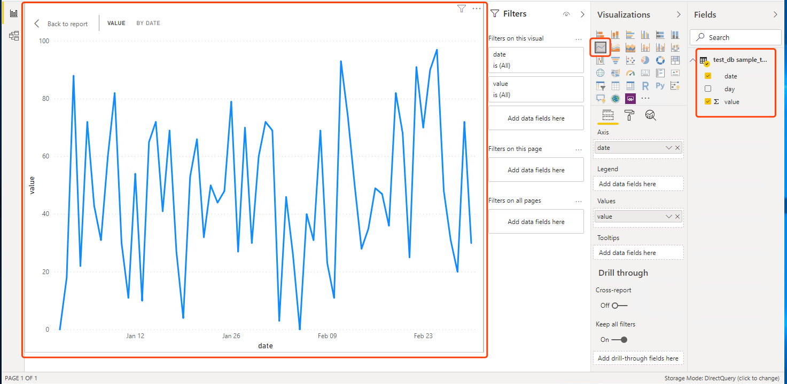Turn on the Cross-report toggle
This screenshot has height=384, width=787.
pyautogui.click(x=620, y=306)
